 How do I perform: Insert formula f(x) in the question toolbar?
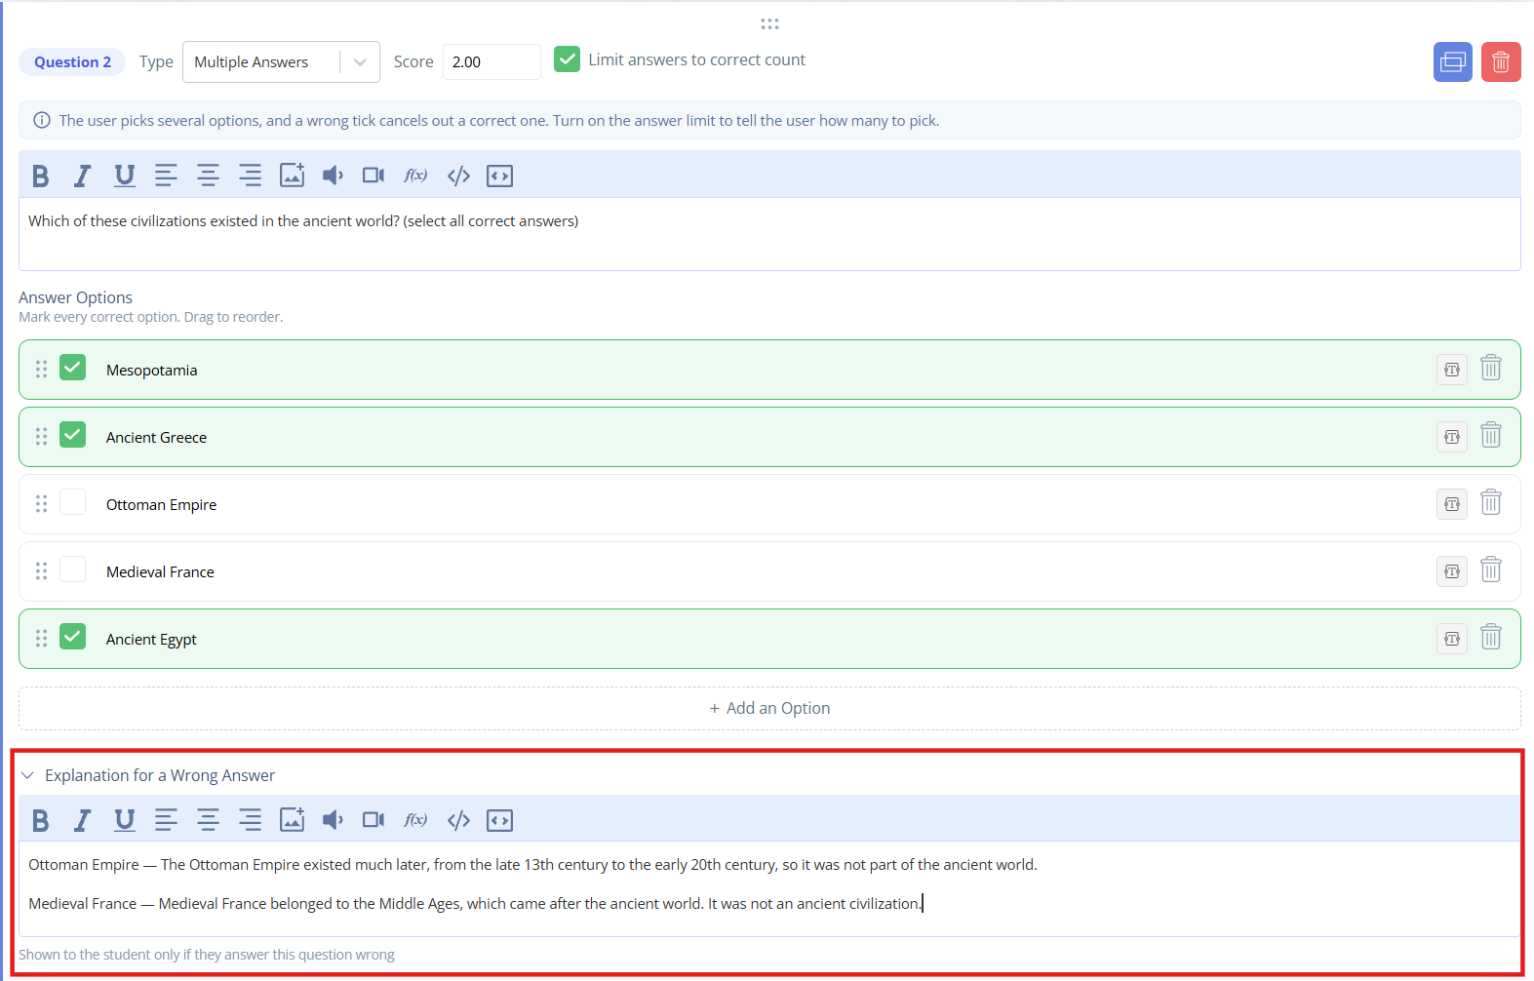tap(415, 176)
